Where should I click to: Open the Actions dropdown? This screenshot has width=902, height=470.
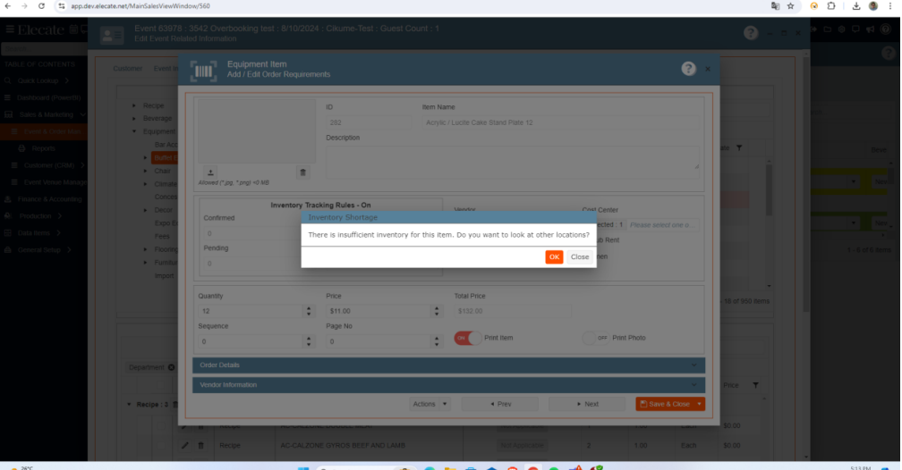point(430,404)
